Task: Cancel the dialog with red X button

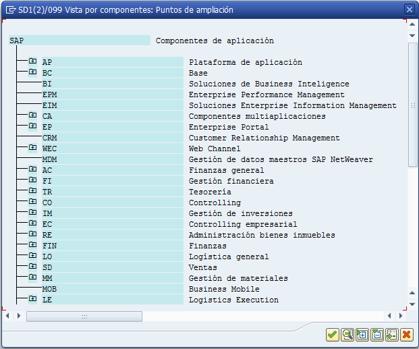Action: (x=407, y=335)
